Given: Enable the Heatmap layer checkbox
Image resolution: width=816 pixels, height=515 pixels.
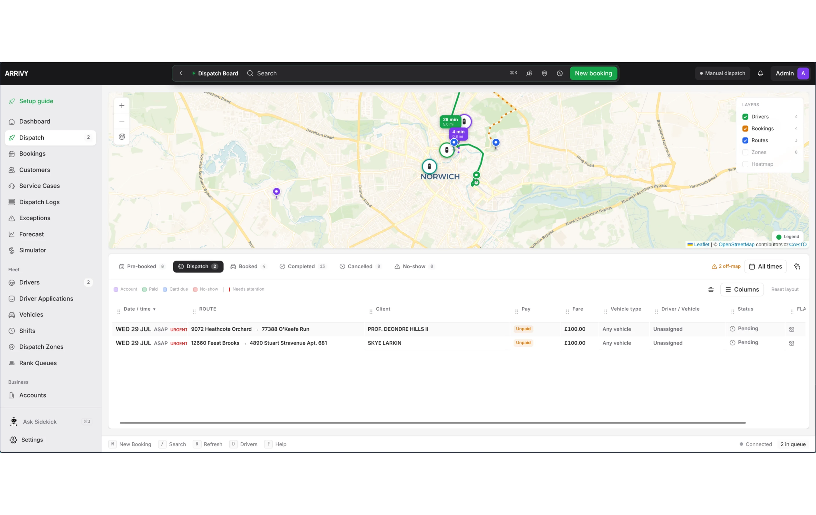Looking at the screenshot, I should (745, 164).
